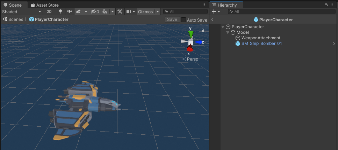Open the effects options dropdown arrow
The image size is (338, 150).
tap(86, 11)
